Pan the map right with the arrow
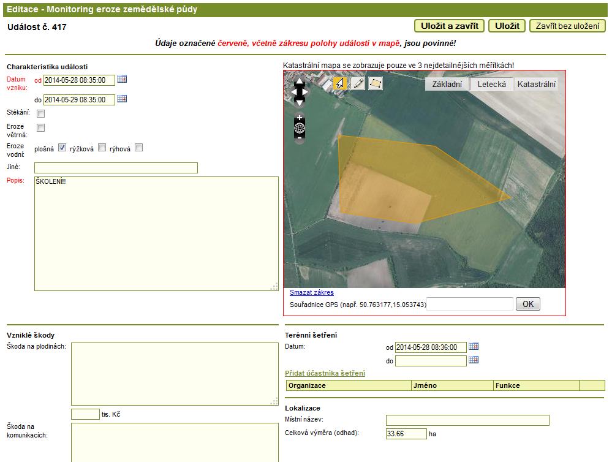 pos(305,92)
